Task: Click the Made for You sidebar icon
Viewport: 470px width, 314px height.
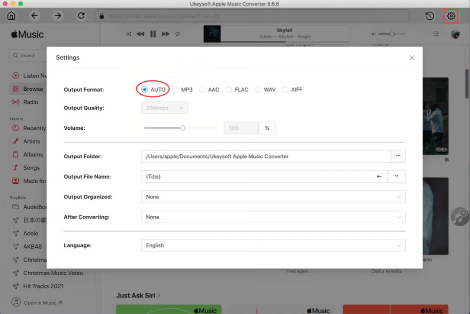Action: pos(16,181)
